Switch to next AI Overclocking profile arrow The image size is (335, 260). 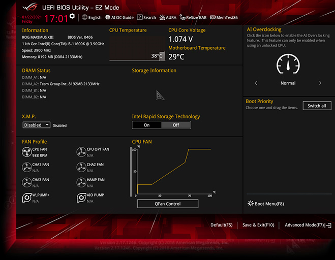(320, 83)
